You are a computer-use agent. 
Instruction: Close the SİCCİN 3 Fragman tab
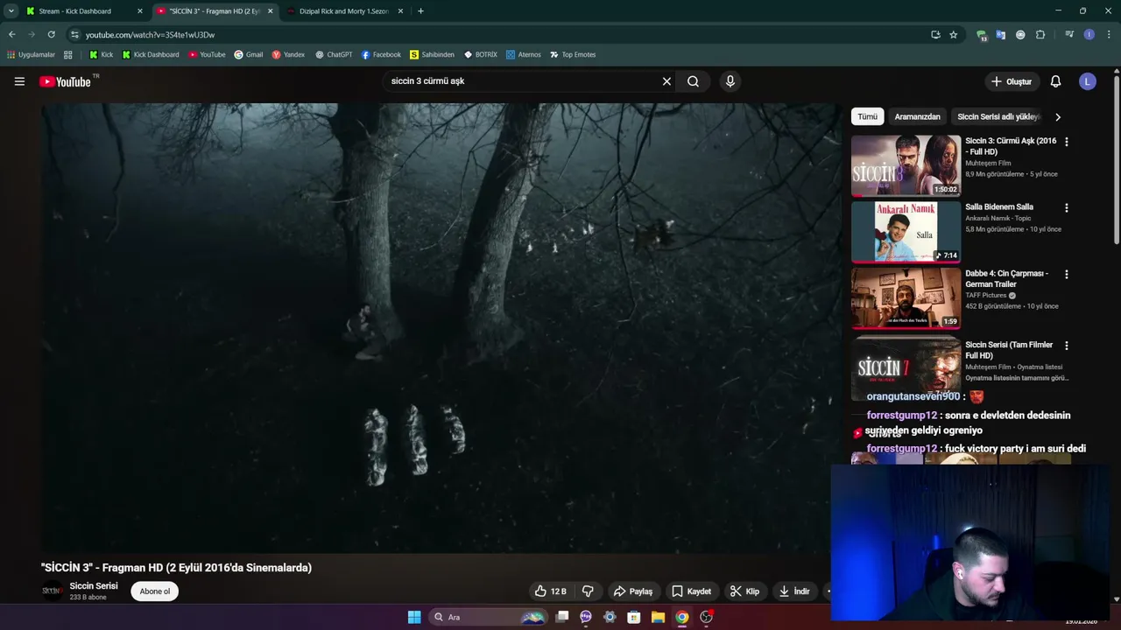point(270,11)
